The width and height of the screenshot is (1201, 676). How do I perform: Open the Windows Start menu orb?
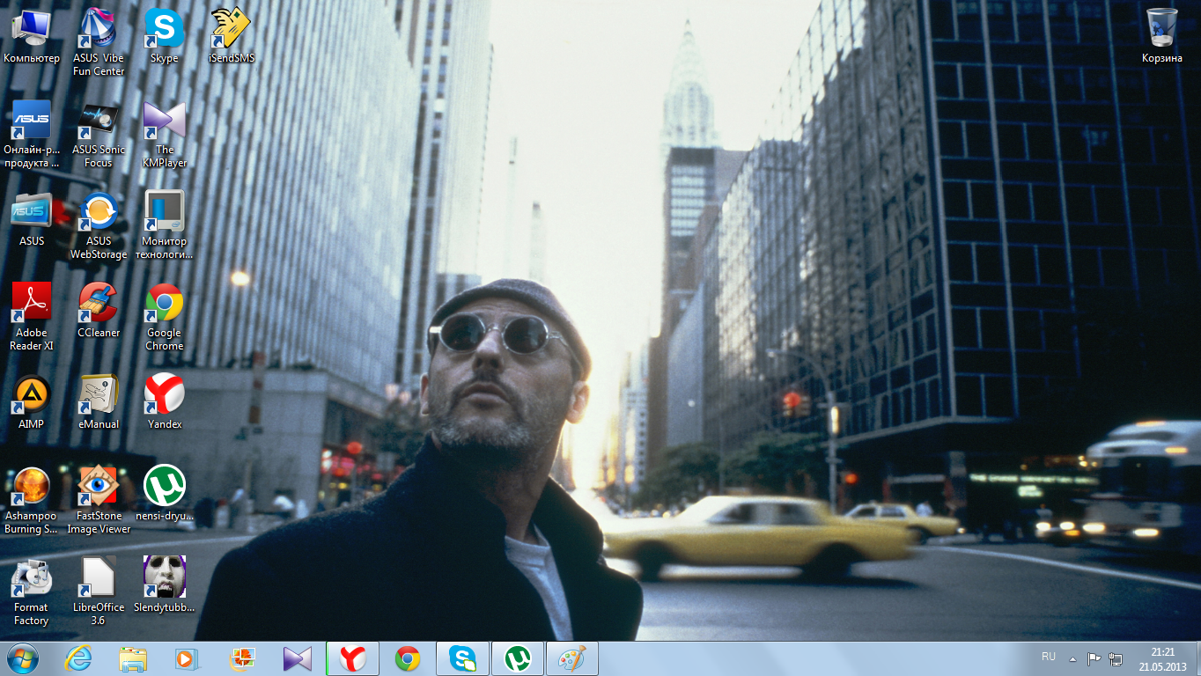click(22, 658)
